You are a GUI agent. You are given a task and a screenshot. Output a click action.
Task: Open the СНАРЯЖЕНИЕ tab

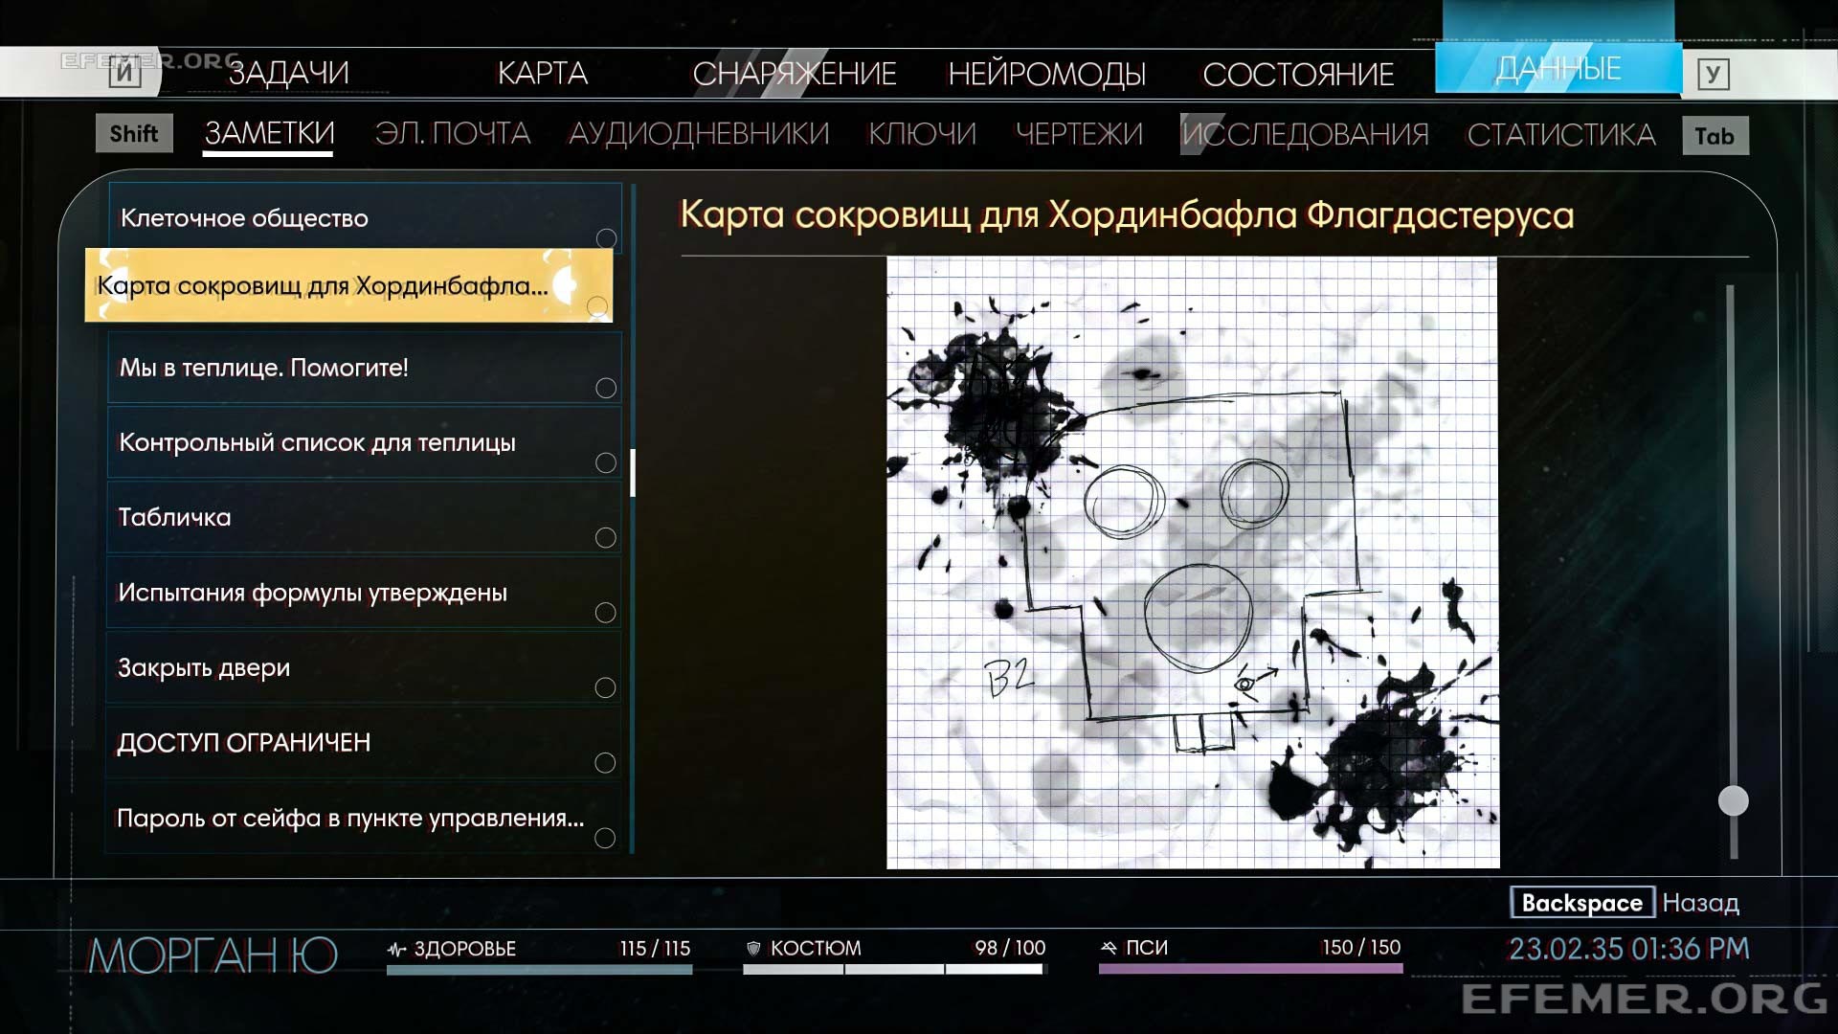(x=794, y=73)
